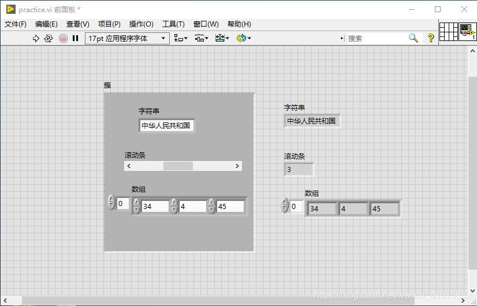Pause the VI execution
This screenshot has width=477, height=306.
pos(76,38)
